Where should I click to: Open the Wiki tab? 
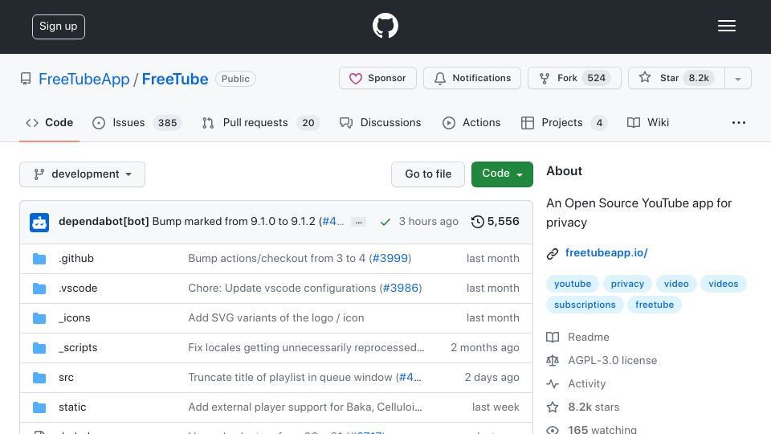(x=648, y=122)
